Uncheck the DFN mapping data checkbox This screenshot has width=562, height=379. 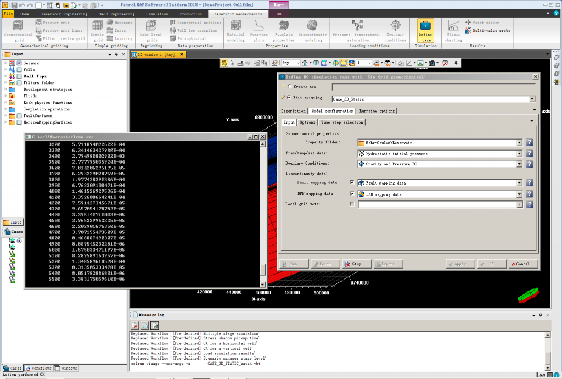[352, 194]
